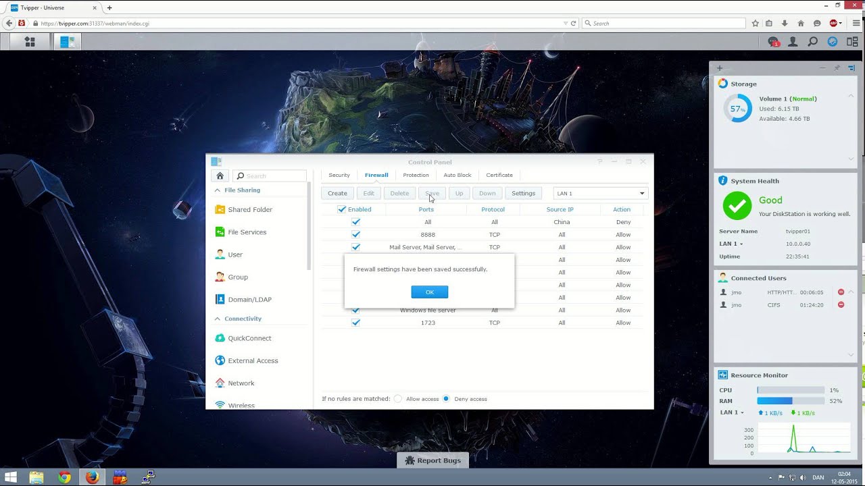
Task: Focus the Control Panel search field
Action: pyautogui.click(x=270, y=175)
